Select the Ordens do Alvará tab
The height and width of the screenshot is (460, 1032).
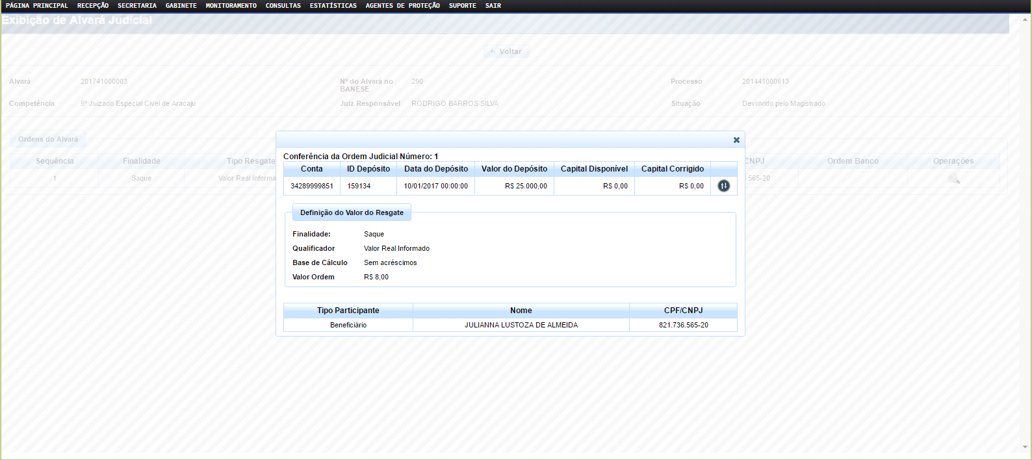[48, 139]
